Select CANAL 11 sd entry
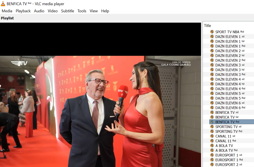 pos(225,136)
